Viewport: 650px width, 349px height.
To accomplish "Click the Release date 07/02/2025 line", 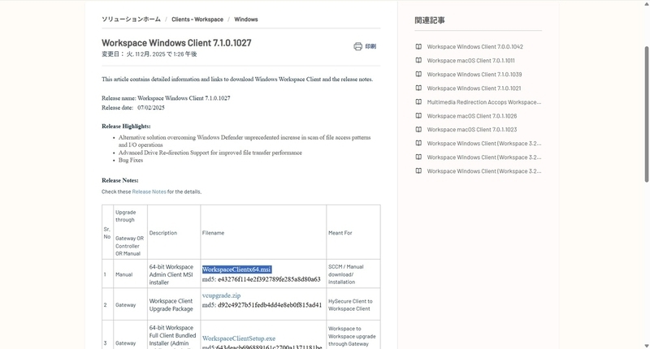I will (x=133, y=108).
